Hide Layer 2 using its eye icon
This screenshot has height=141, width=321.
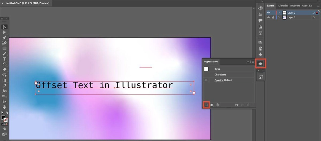pyautogui.click(x=268, y=13)
